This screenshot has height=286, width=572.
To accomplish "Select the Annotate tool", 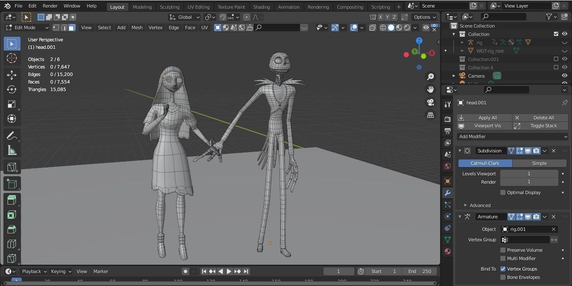I will click(12, 136).
